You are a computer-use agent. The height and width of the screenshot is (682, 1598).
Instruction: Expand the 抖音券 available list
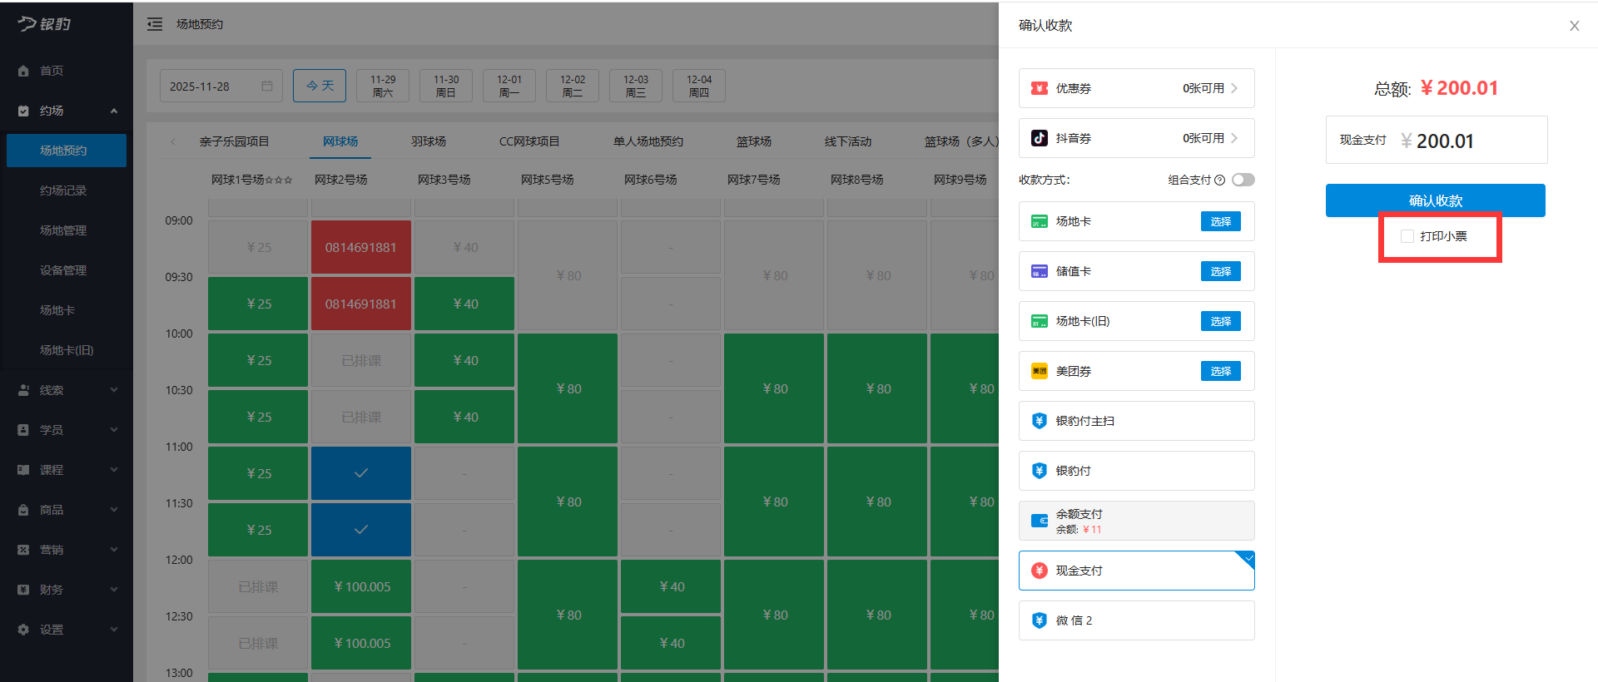pos(1210,138)
